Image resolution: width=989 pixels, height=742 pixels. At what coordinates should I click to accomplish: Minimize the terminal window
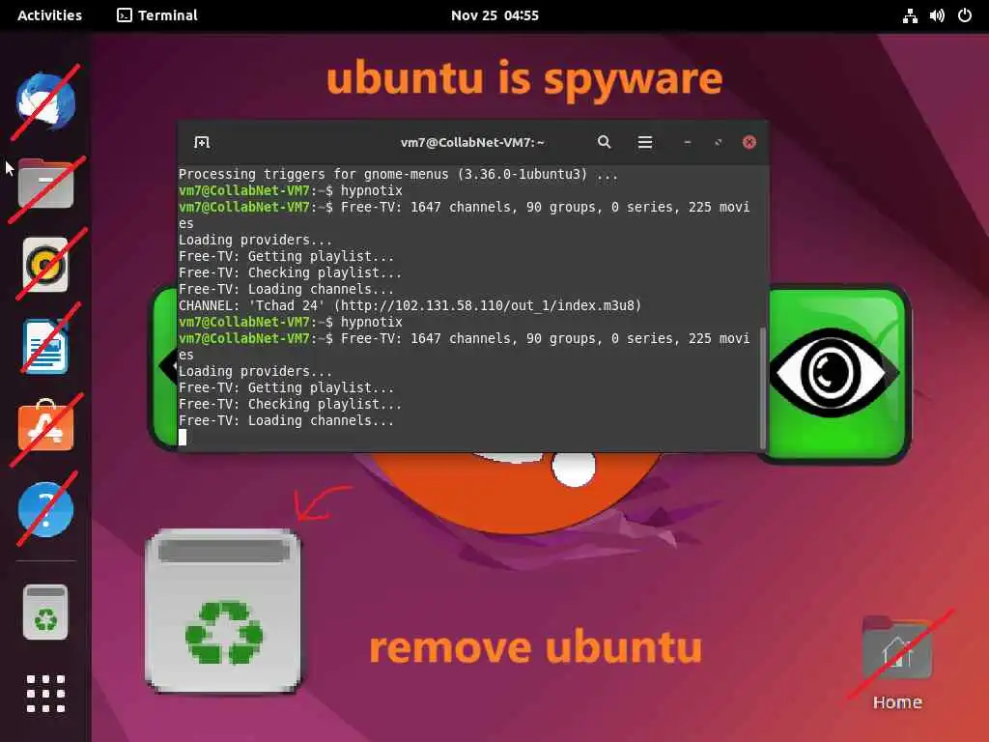tap(688, 143)
